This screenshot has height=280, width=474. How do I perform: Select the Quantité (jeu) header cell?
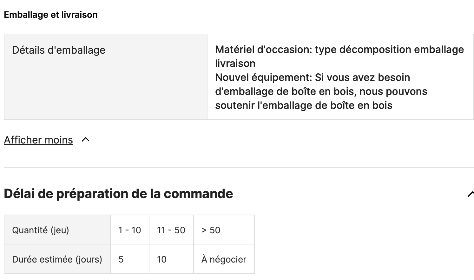tap(57, 230)
